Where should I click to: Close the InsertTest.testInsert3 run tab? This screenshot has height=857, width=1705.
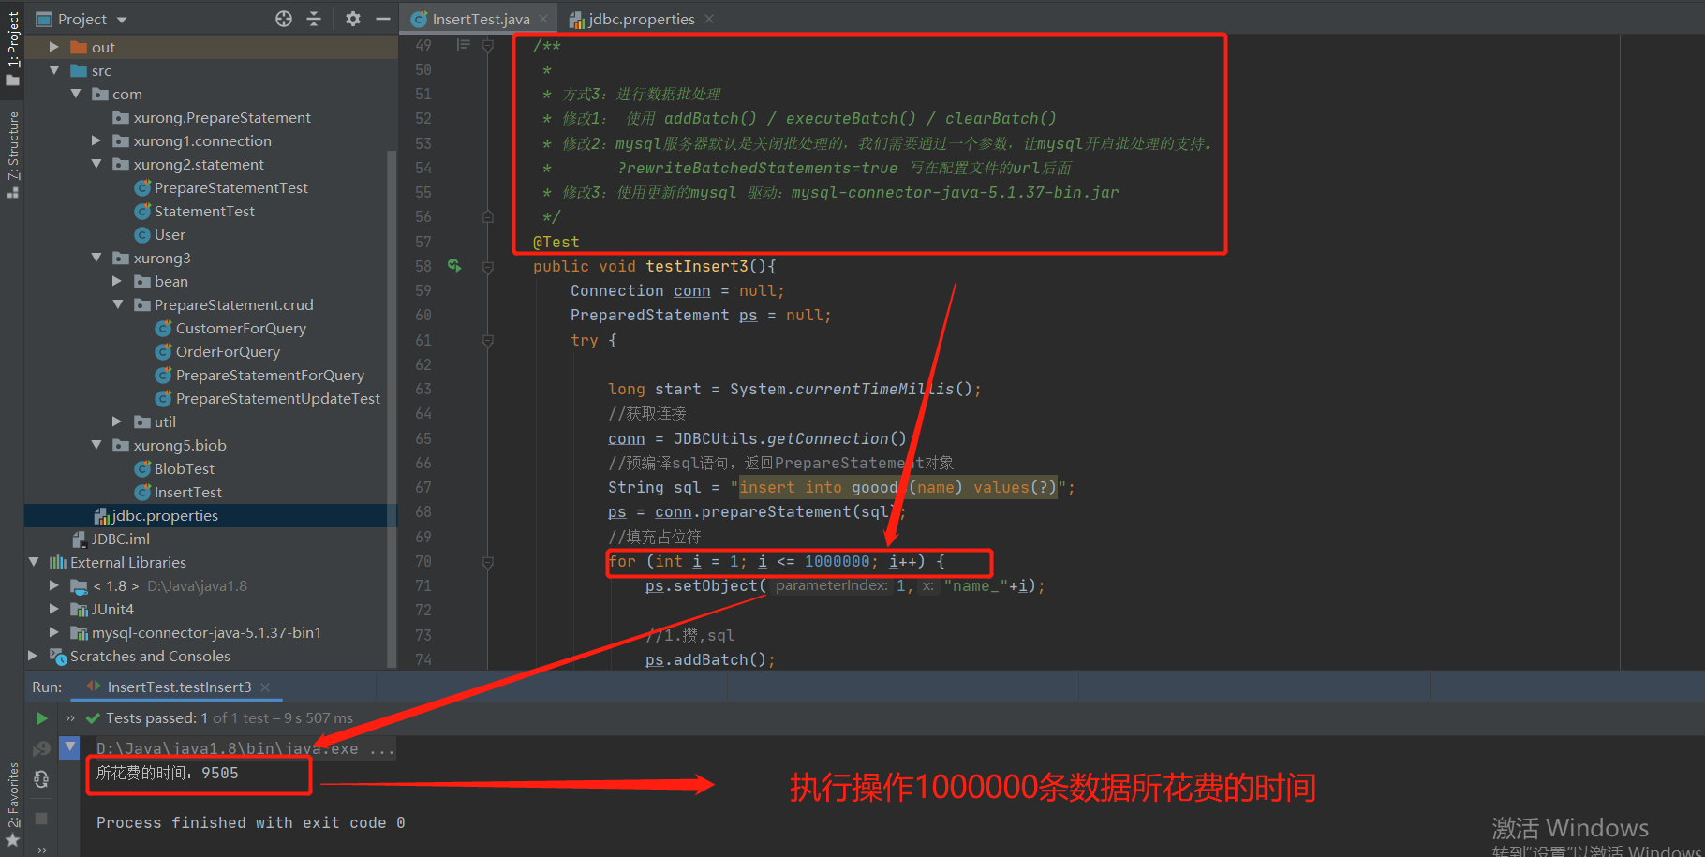[265, 687]
